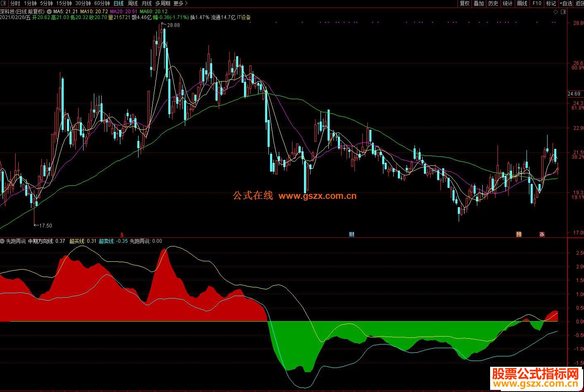The image size is (584, 392).
Task: Switch to the 日线 daily period tab
Action: point(119,3)
